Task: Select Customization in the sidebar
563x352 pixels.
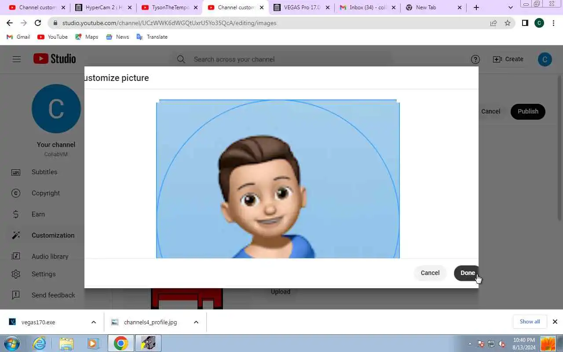Action: (x=53, y=235)
